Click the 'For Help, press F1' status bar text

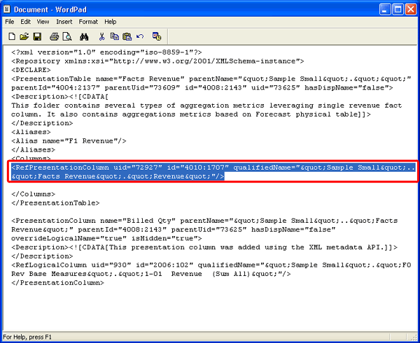click(27, 337)
